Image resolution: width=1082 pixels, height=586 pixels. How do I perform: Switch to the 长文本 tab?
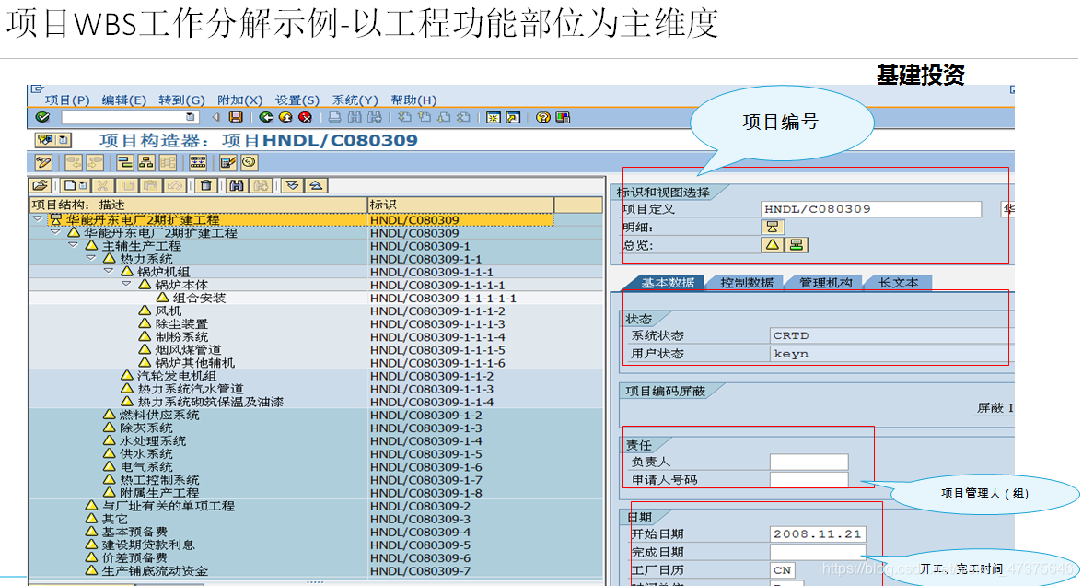pos(899,283)
